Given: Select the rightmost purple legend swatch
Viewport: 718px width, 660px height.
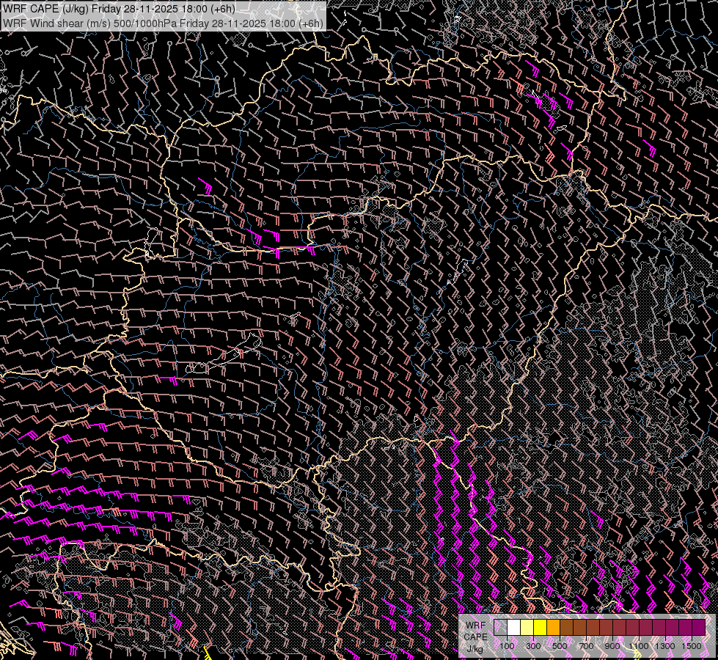Looking at the screenshot, I should pos(698,628).
